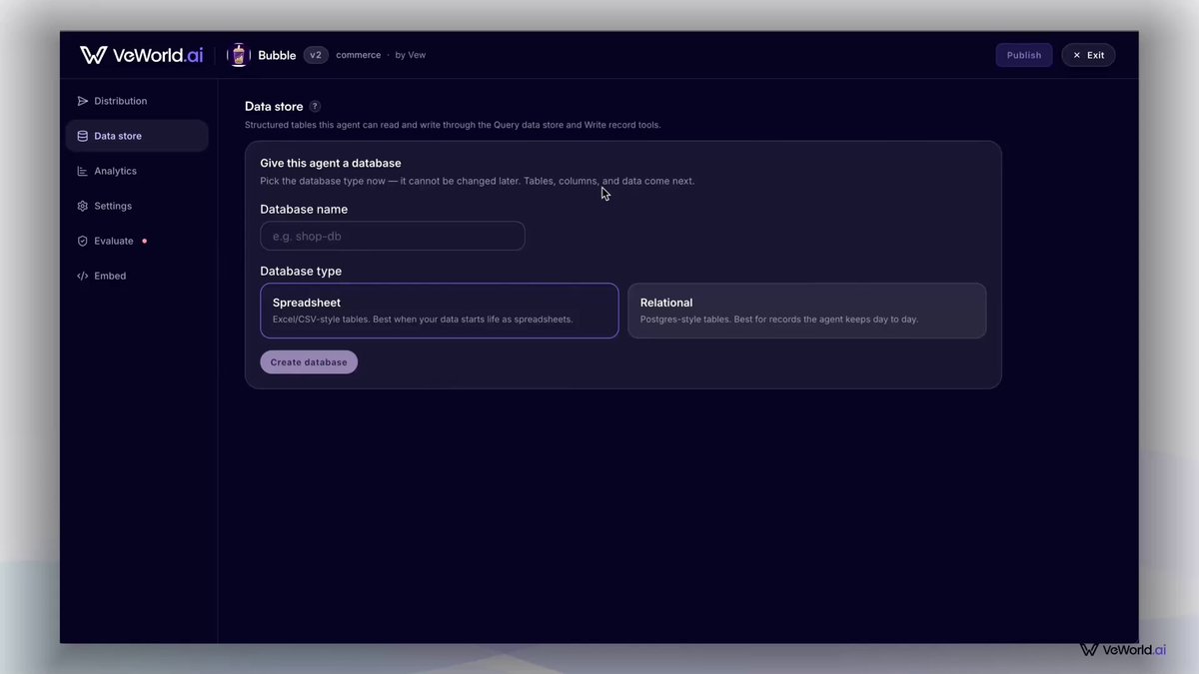Click the "Structured tables this agent can read" description

[x=453, y=125]
